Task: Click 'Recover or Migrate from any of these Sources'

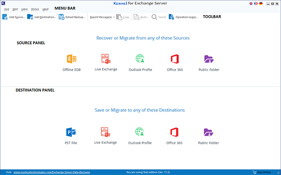Action: (x=143, y=38)
